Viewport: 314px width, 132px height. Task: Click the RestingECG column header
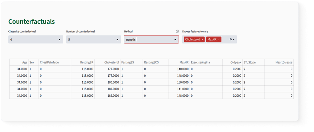pos(156,62)
